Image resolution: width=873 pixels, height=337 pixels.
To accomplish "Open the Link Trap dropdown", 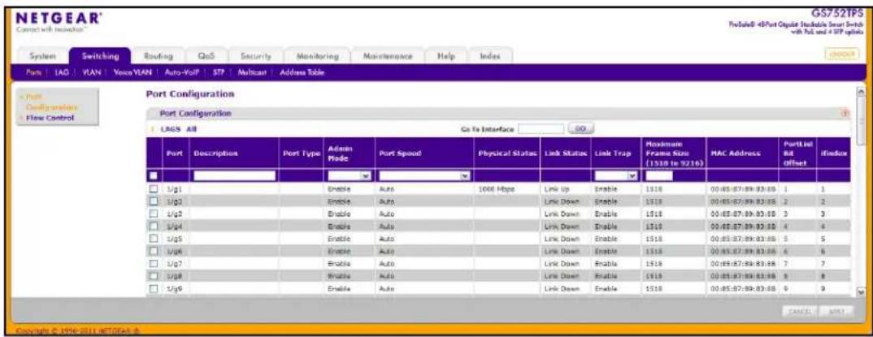I will click(616, 175).
